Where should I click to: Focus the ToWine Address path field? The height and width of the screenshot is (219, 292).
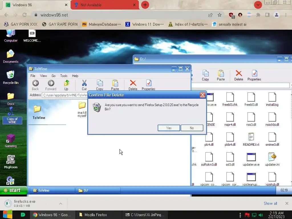pyautogui.click(x=65, y=95)
